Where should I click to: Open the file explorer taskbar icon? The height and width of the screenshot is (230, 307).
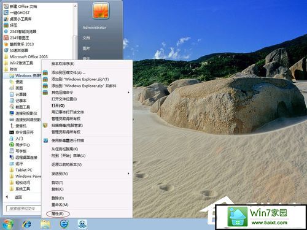pyautogui.click(x=45, y=224)
